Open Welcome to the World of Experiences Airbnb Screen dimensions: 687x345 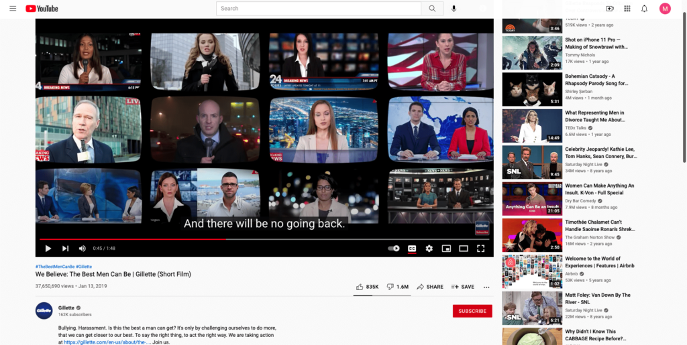coord(600,262)
